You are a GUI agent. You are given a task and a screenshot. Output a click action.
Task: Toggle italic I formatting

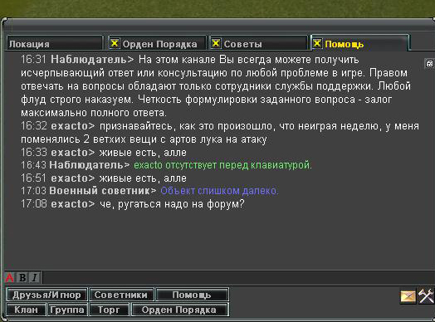(x=35, y=277)
